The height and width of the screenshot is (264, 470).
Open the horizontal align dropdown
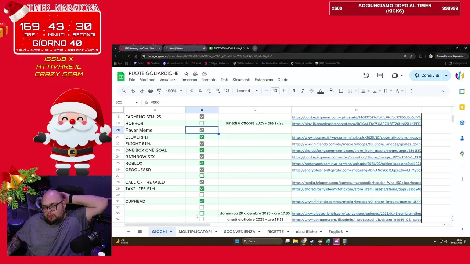[x=365, y=91]
